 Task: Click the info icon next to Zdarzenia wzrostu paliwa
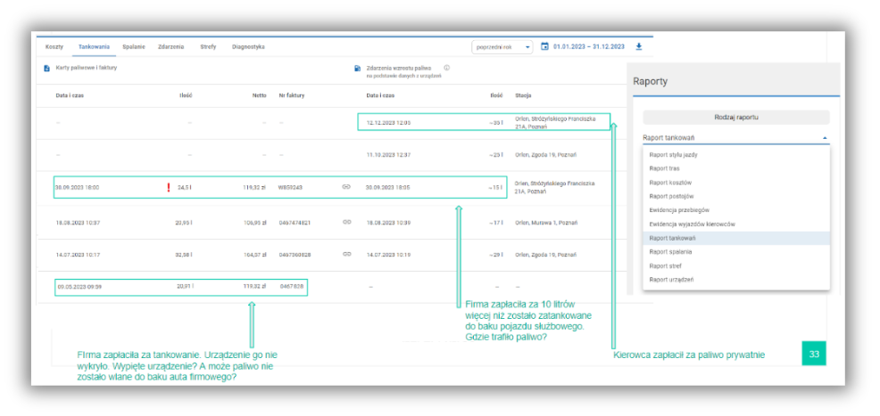coord(446,68)
